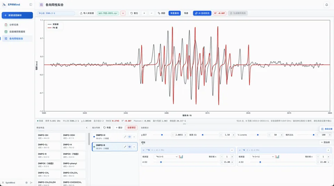Screen dimensions: 334x186
Task: Start AI 自动拟合
Action: pos(202,13)
